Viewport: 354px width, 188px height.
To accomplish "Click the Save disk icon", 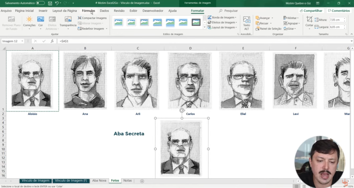I will pos(50,3).
